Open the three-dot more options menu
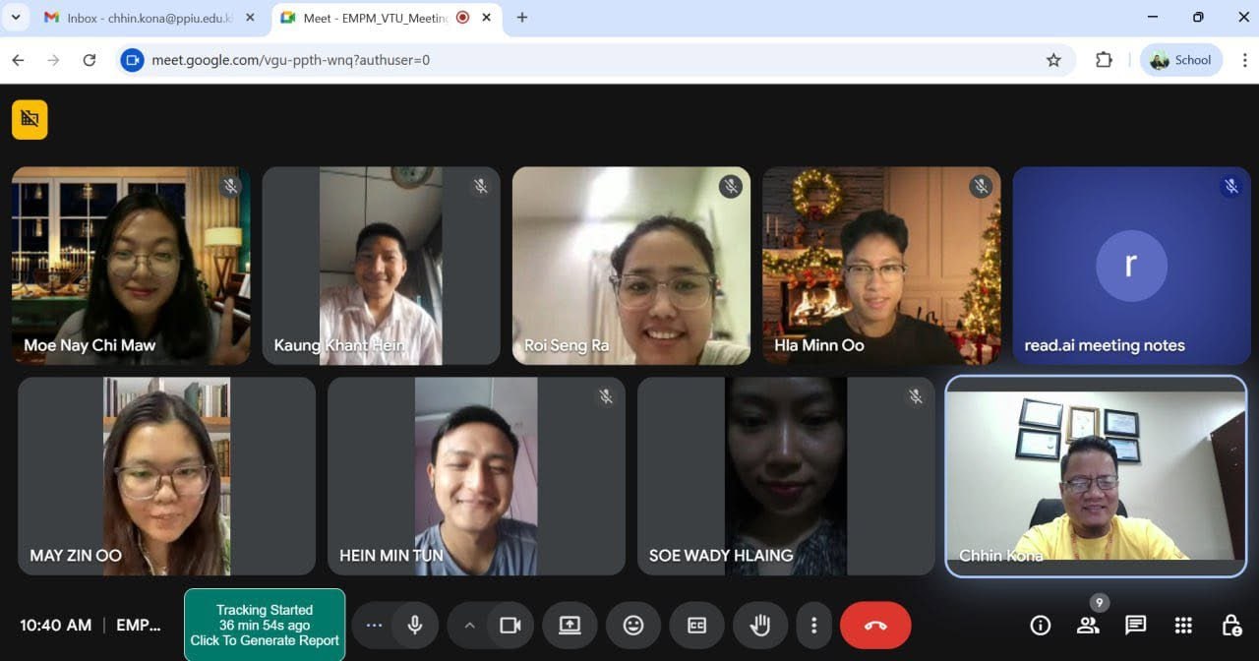Screen dimensions: 1259x661 pyautogui.click(x=813, y=626)
